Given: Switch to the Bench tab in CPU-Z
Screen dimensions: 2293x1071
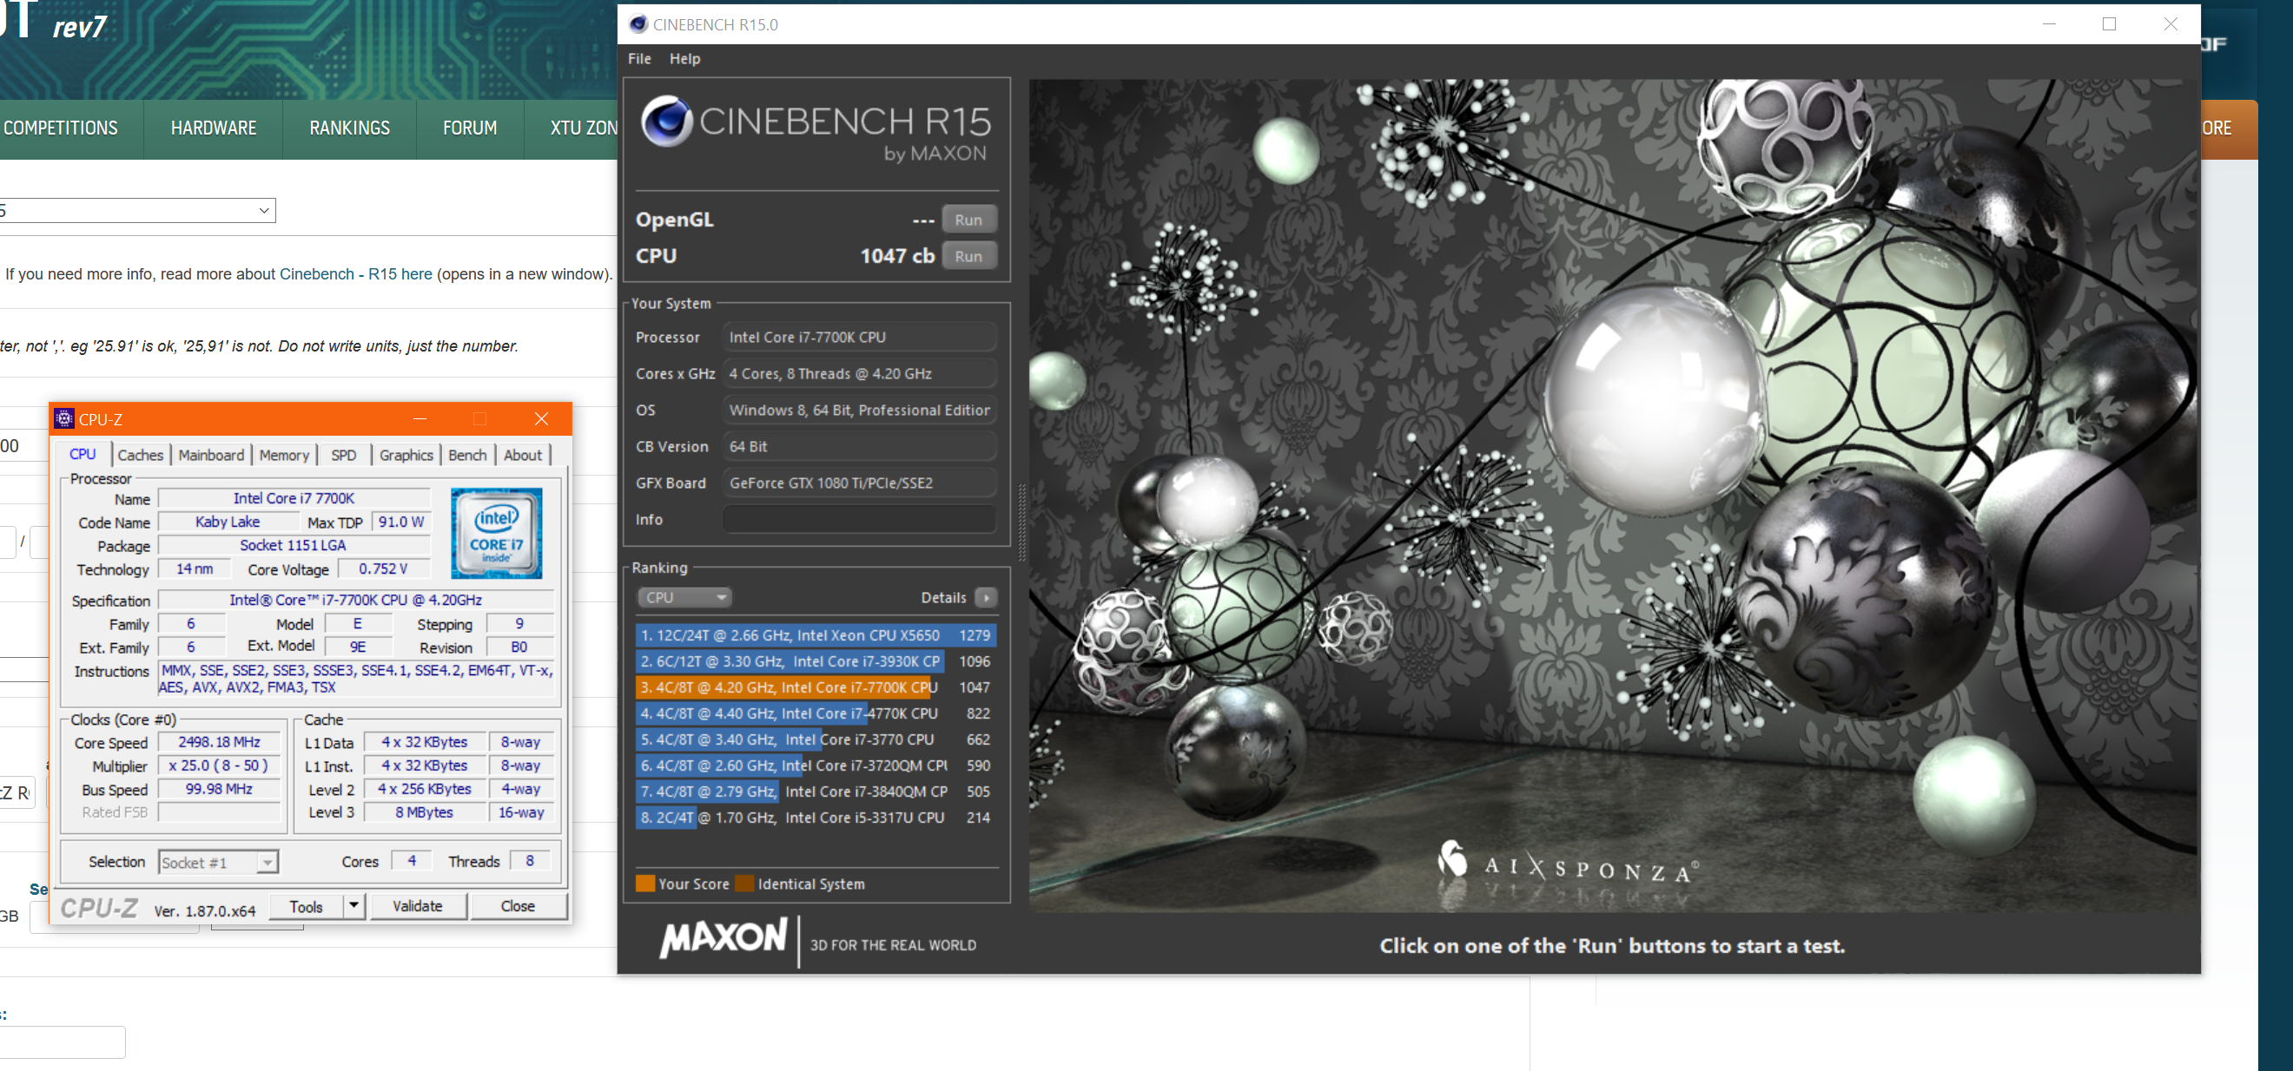Looking at the screenshot, I should tap(467, 456).
